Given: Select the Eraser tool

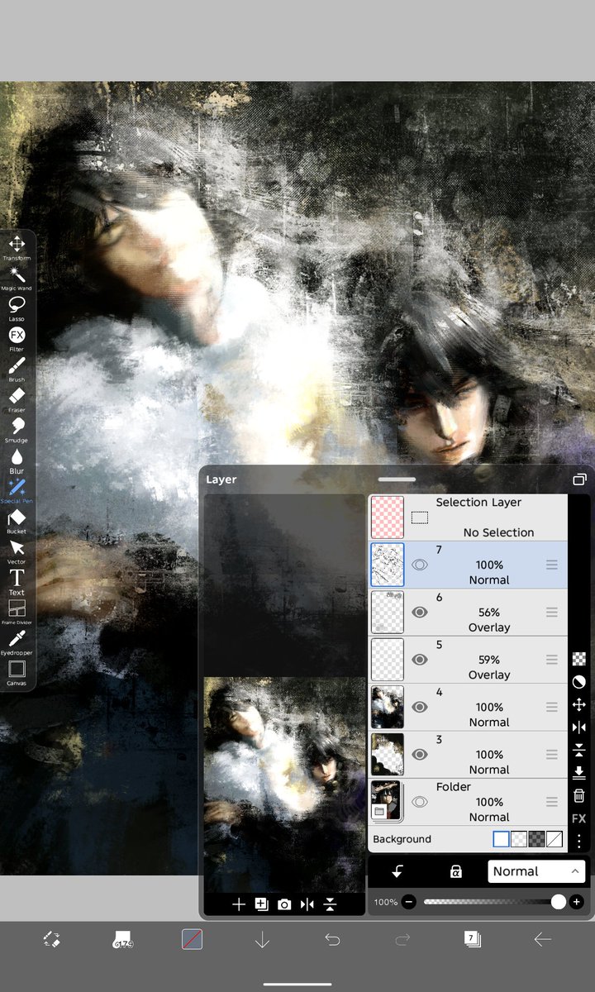Looking at the screenshot, I should tap(17, 398).
